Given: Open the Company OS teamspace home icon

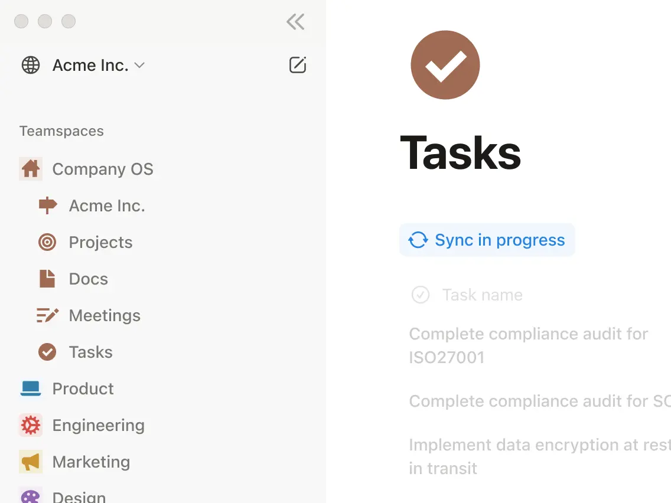Looking at the screenshot, I should point(30,169).
